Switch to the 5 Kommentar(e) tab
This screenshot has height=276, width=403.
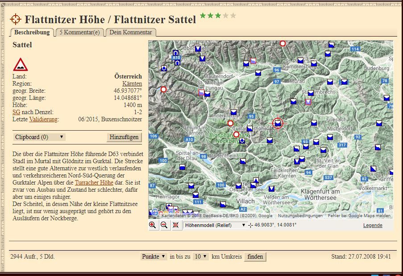[79, 33]
